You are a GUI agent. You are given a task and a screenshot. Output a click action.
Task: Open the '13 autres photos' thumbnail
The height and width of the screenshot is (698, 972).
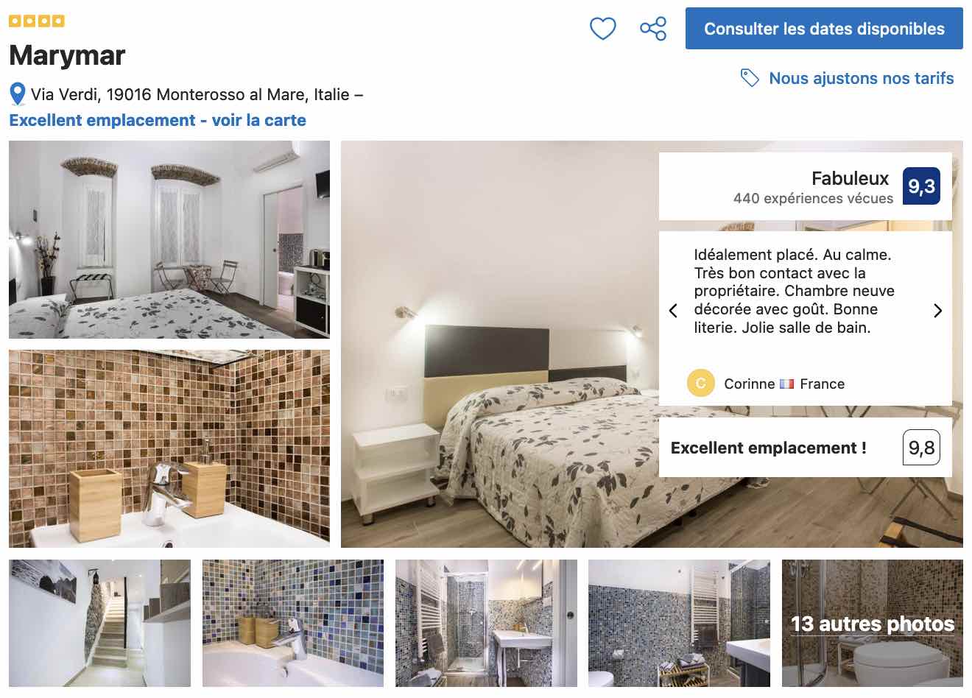click(872, 623)
